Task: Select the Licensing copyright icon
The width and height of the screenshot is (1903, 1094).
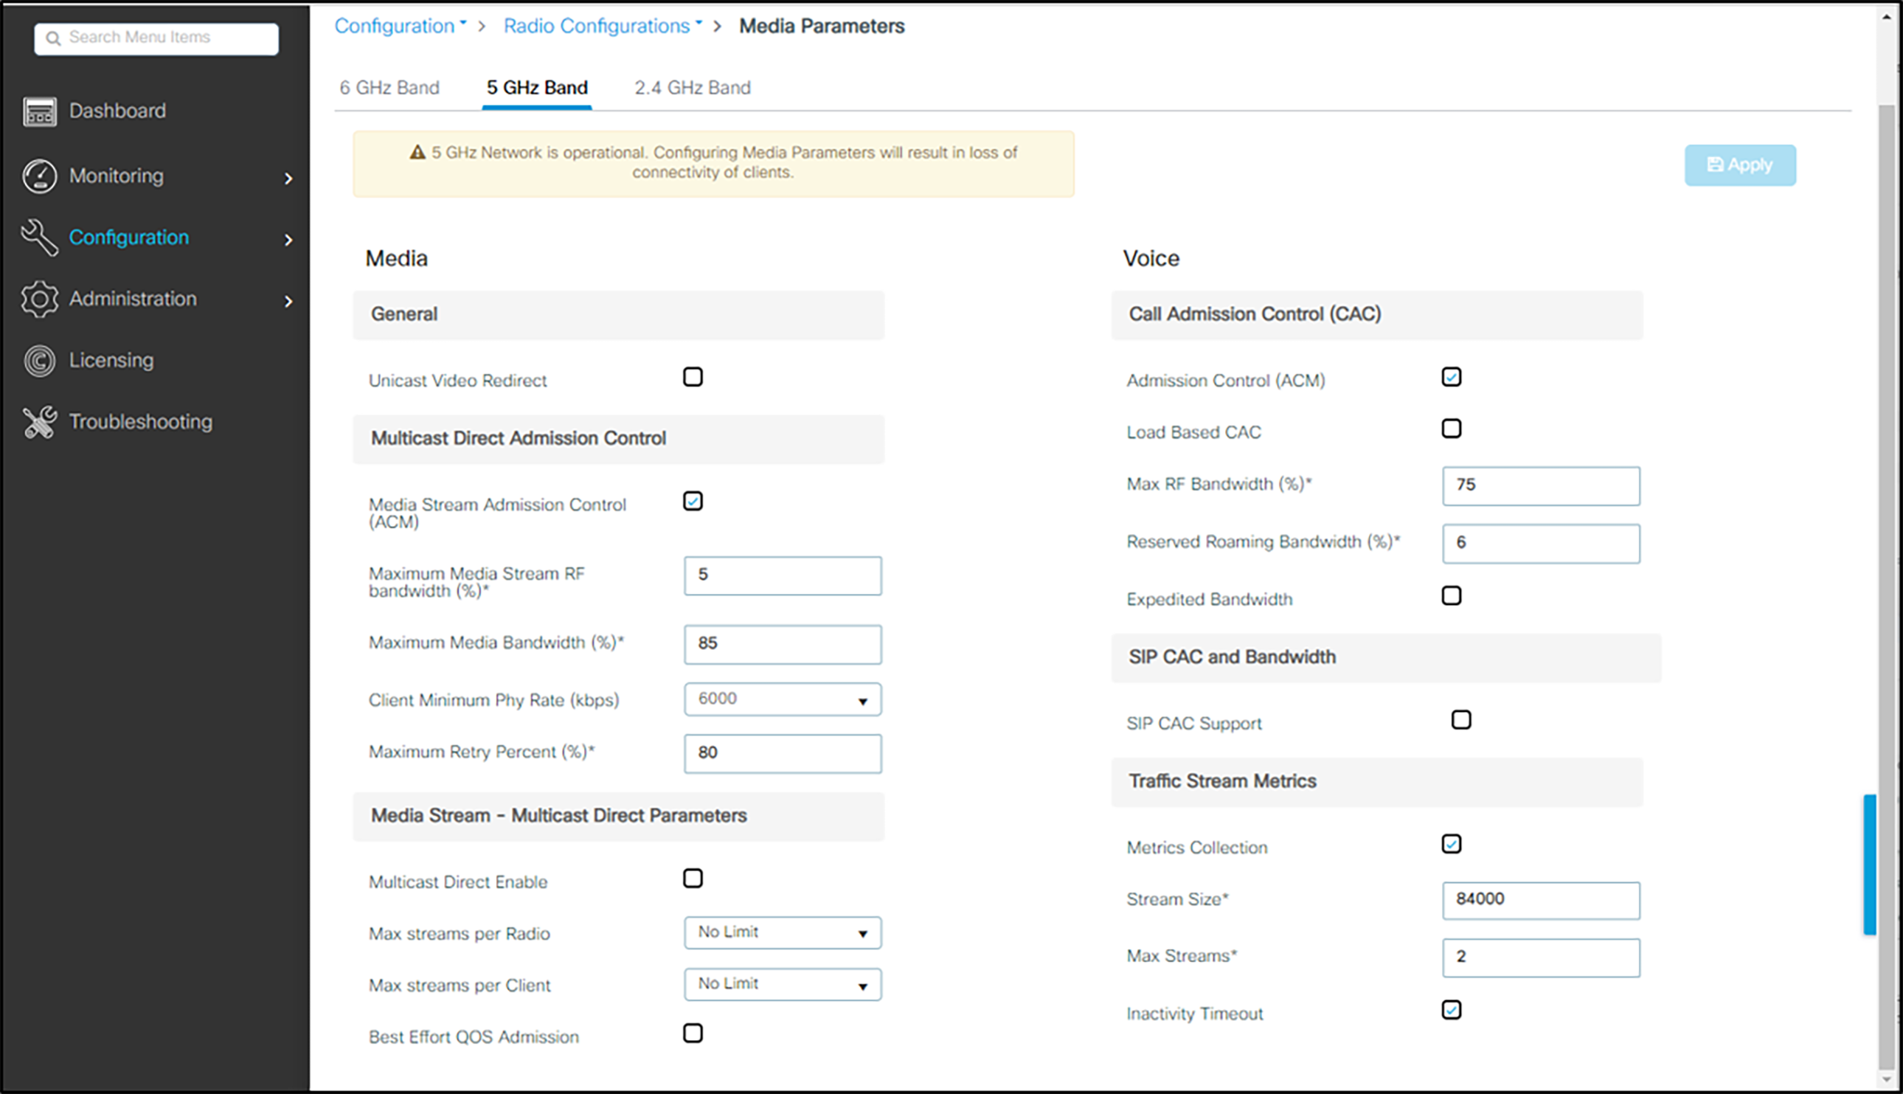Action: tap(39, 360)
